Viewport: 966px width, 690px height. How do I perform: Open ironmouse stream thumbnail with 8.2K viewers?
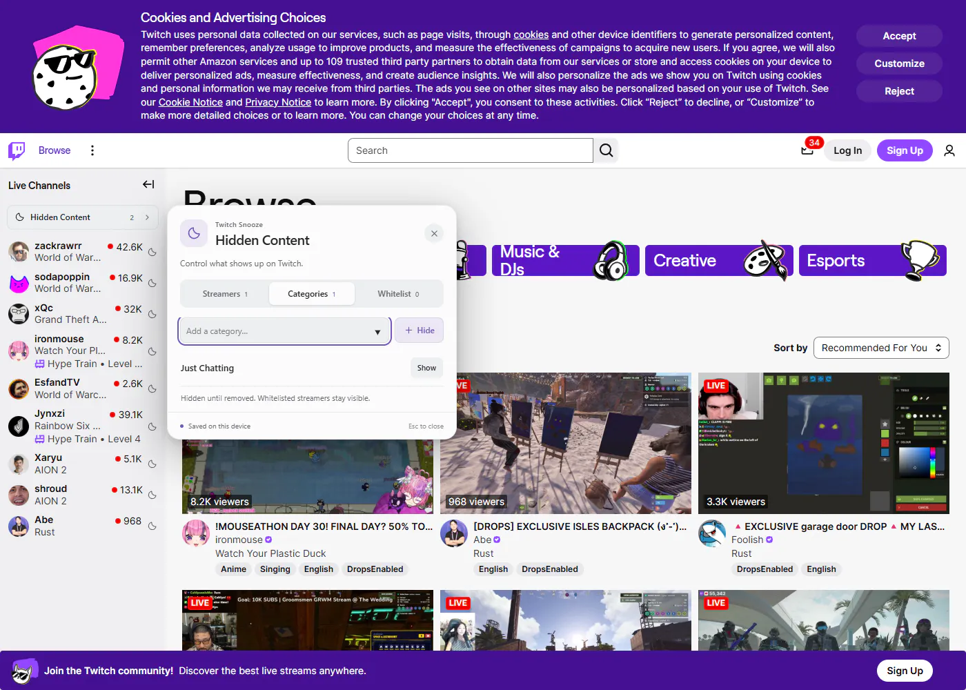pyautogui.click(x=308, y=477)
